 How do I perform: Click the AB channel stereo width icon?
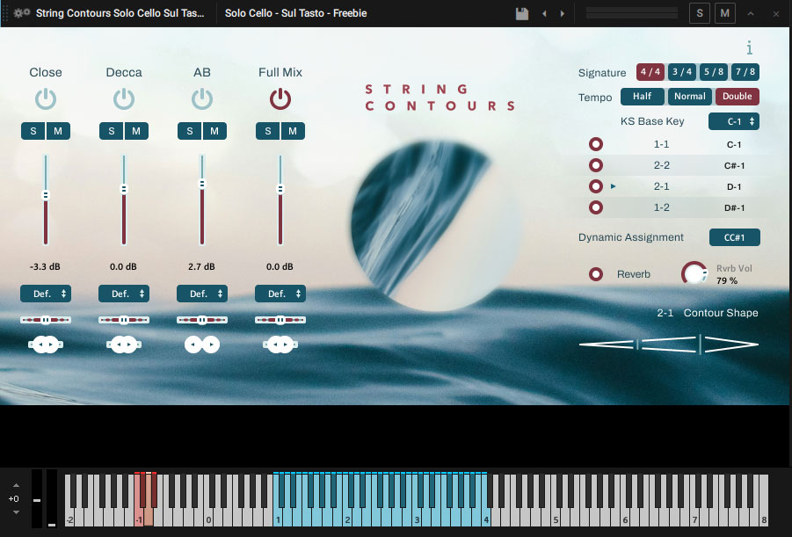coord(202,345)
